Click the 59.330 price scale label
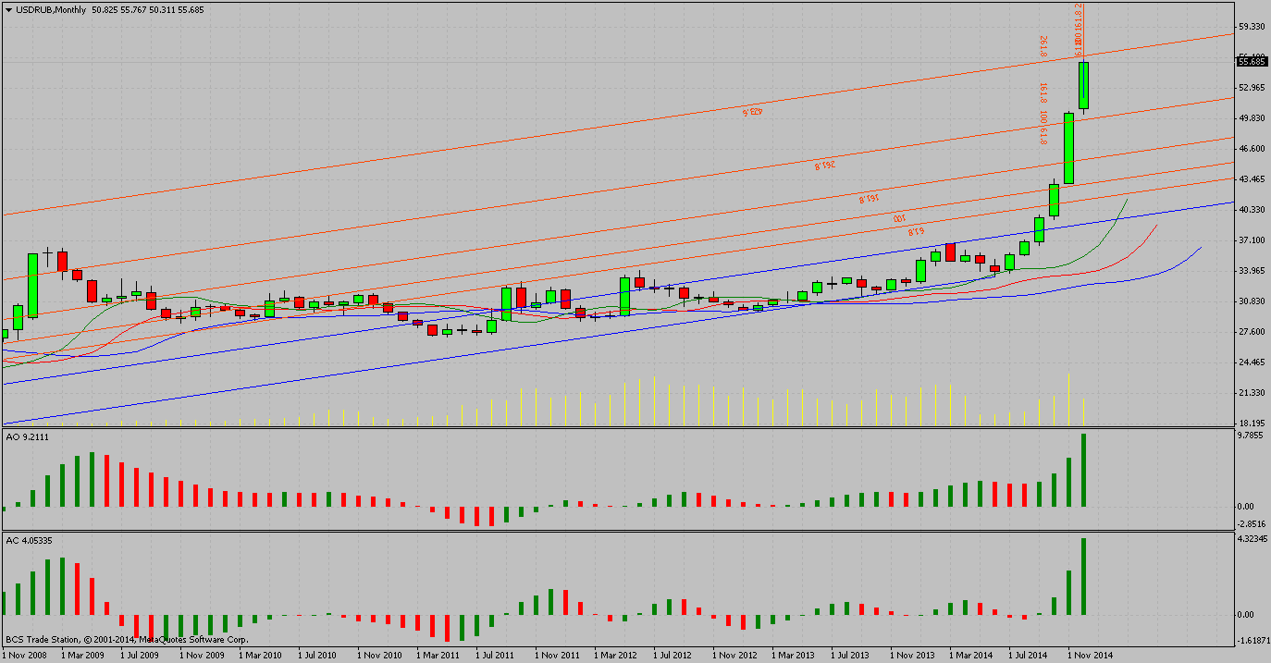 click(x=1252, y=27)
